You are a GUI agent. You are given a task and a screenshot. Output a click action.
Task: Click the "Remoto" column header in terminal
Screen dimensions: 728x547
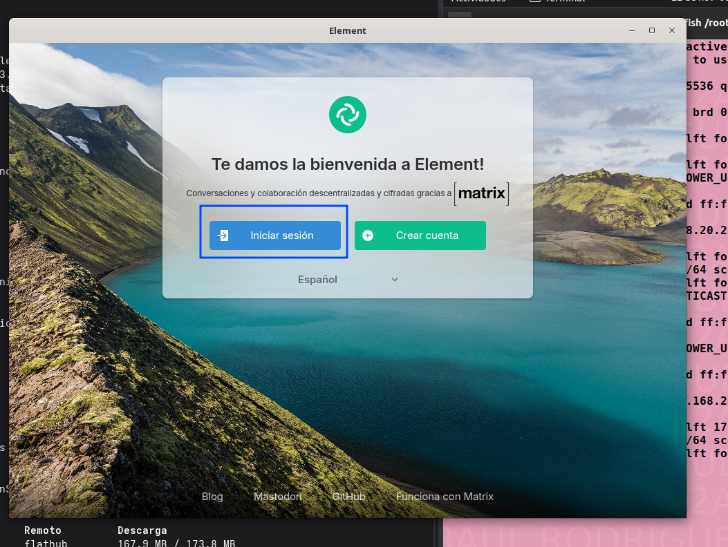[x=43, y=530]
